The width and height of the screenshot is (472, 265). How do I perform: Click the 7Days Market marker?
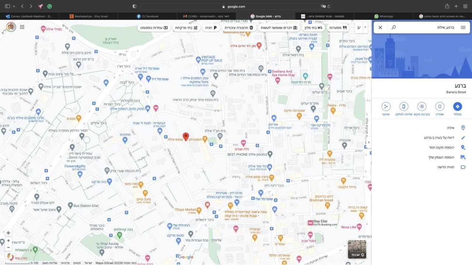(x=199, y=210)
